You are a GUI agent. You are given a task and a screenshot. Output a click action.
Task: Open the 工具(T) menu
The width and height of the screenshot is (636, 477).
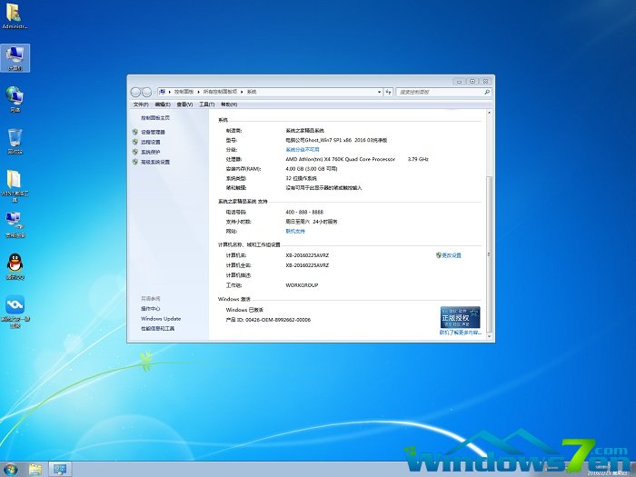tap(206, 104)
